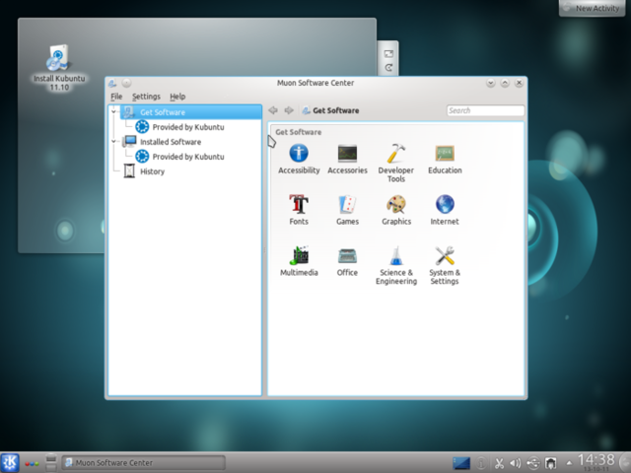
Task: Click the activities dots icon in panel
Action: (32, 463)
